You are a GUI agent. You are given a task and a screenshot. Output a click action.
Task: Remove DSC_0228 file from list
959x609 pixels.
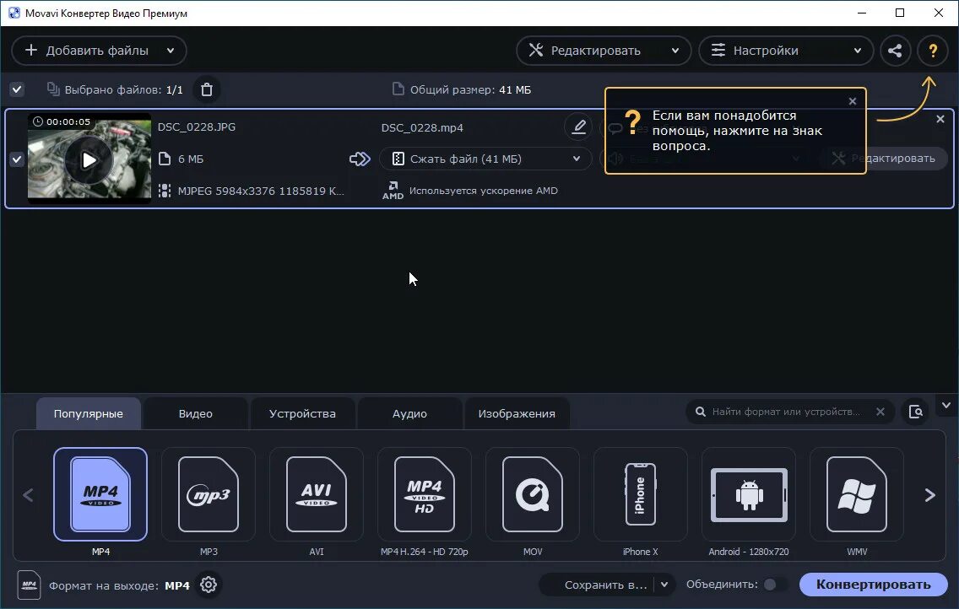[940, 119]
